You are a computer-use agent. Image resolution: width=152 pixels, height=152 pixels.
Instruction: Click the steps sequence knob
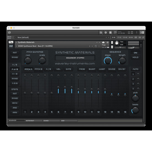(108, 61)
